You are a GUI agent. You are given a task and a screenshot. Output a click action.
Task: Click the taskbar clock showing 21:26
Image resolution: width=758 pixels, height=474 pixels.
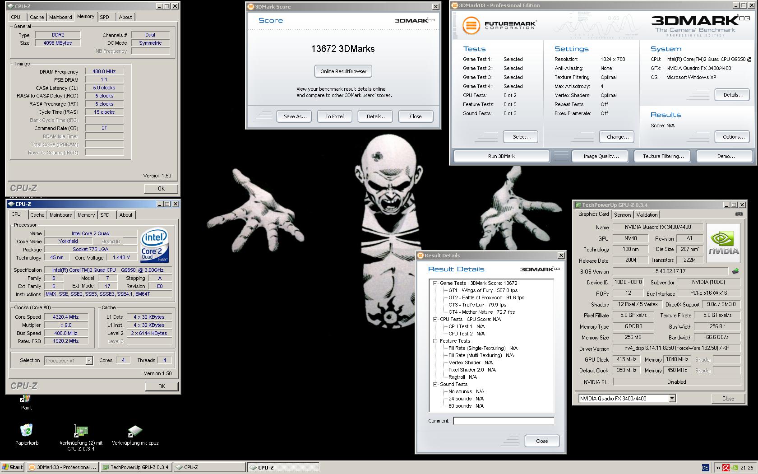747,468
